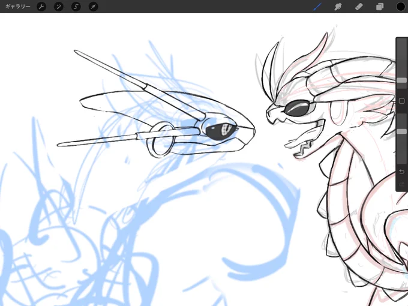The image size is (408, 306).
Task: Select the Eraser tool
Action: point(359,7)
